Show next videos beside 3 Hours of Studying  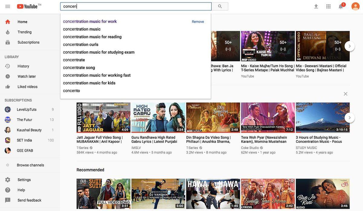tap(350, 117)
